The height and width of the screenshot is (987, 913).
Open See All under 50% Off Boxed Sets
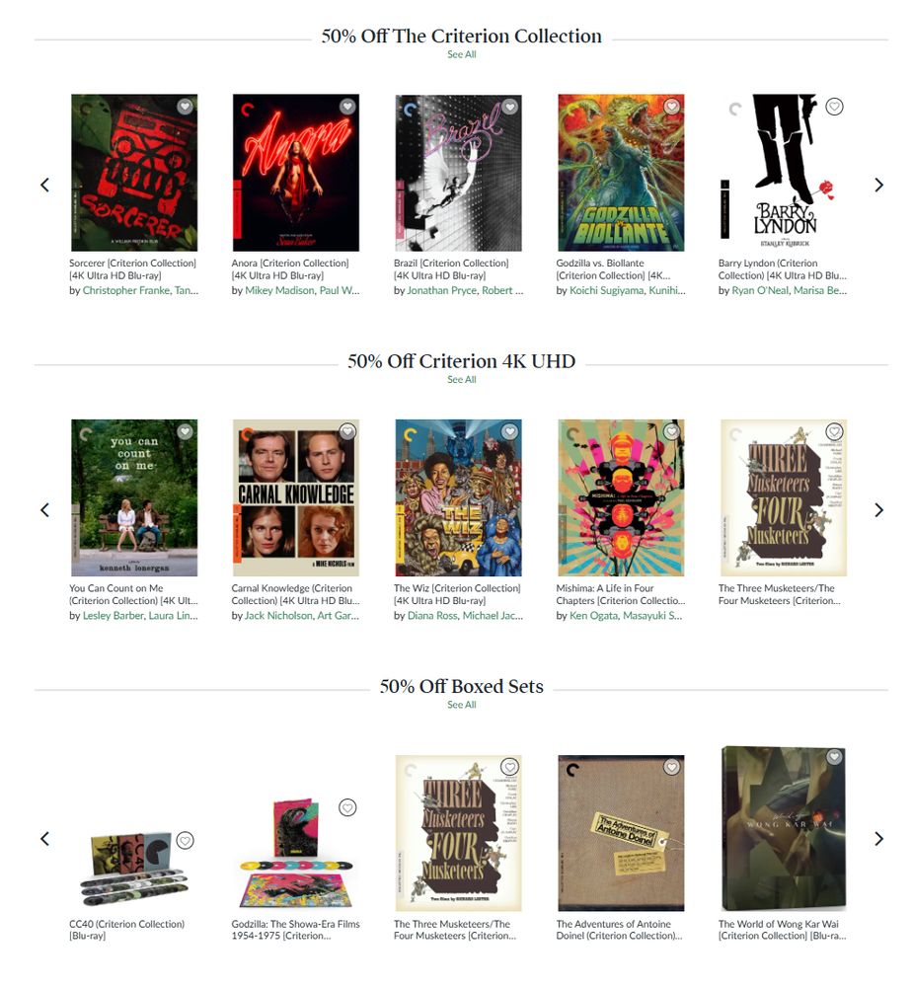462,705
